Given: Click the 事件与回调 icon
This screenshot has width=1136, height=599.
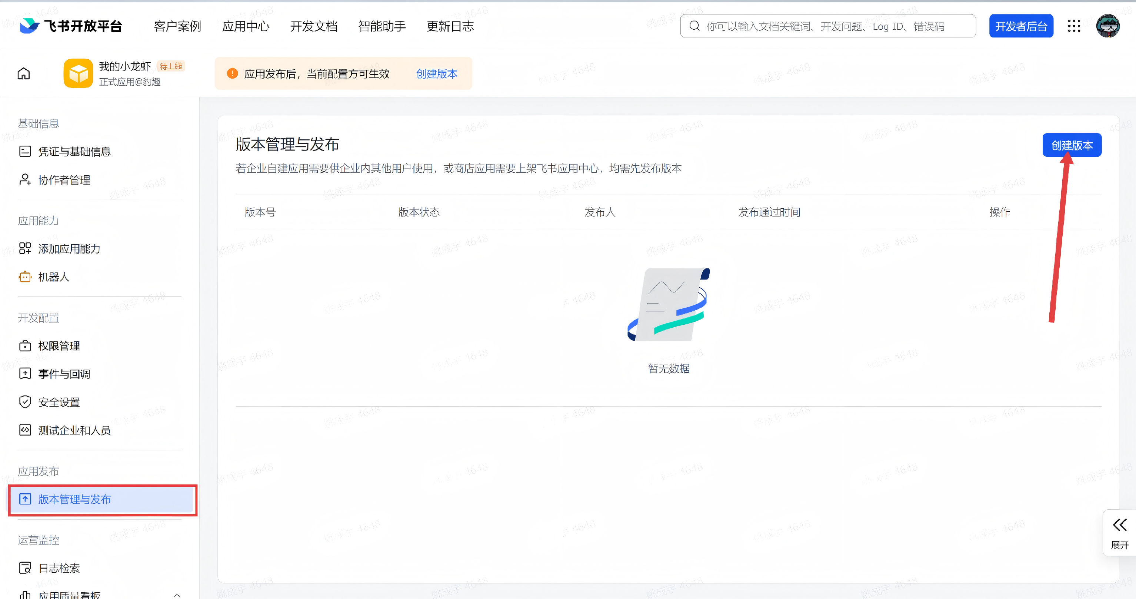Looking at the screenshot, I should 25,374.
